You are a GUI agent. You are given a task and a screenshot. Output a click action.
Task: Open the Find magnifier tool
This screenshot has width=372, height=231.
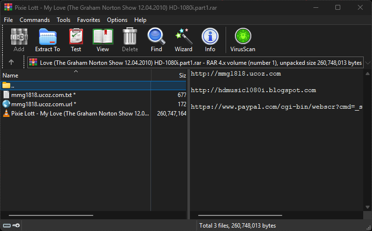tap(156, 36)
